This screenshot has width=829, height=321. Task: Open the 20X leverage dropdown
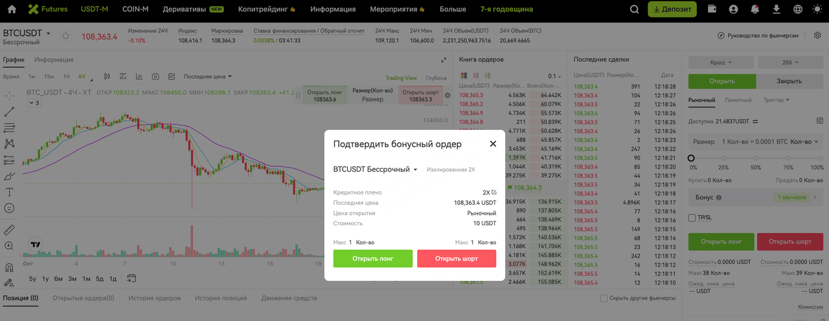[791, 63]
